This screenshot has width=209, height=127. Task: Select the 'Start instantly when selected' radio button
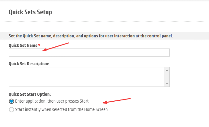pos(11,109)
